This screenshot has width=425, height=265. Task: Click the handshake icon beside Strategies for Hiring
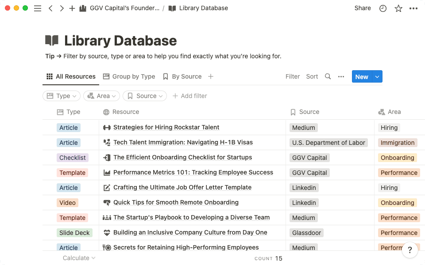(x=106, y=127)
